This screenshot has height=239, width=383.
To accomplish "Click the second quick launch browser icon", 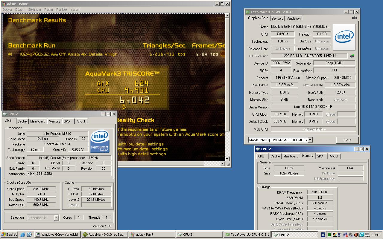I will tap(29, 235).
